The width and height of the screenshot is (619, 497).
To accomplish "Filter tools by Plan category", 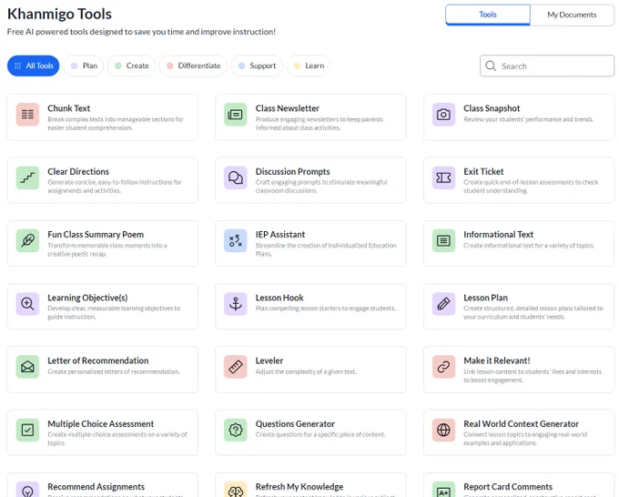I will pyautogui.click(x=84, y=66).
